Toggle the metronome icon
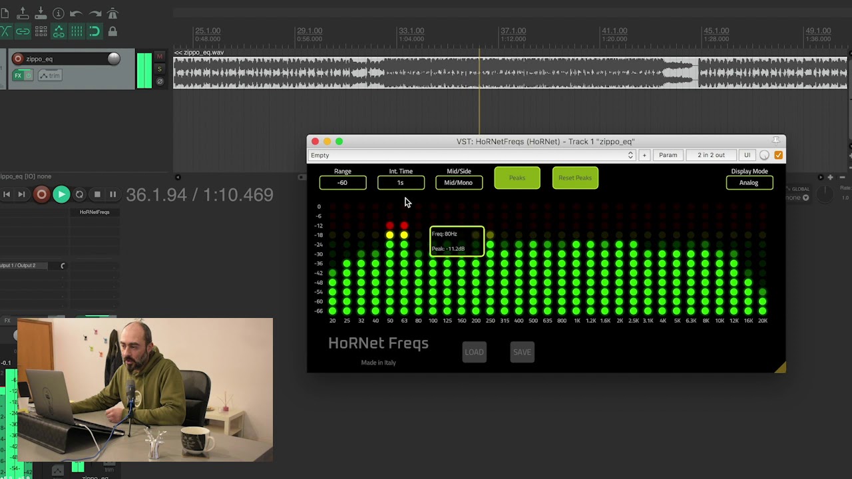The width and height of the screenshot is (852, 479). tap(112, 13)
